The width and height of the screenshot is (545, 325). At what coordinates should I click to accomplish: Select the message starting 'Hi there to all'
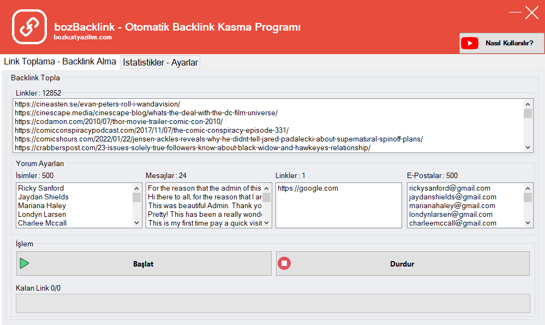[205, 197]
